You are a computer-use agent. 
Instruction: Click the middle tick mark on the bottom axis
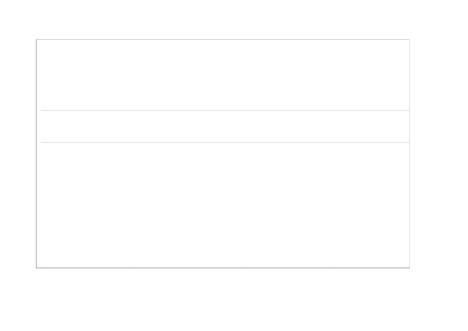point(246,268)
